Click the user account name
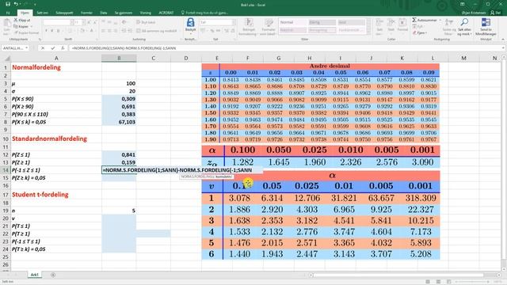Viewport: 507px width, 285px height. point(474,13)
